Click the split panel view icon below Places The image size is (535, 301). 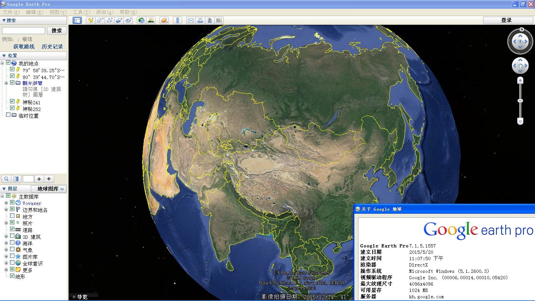pos(16,179)
